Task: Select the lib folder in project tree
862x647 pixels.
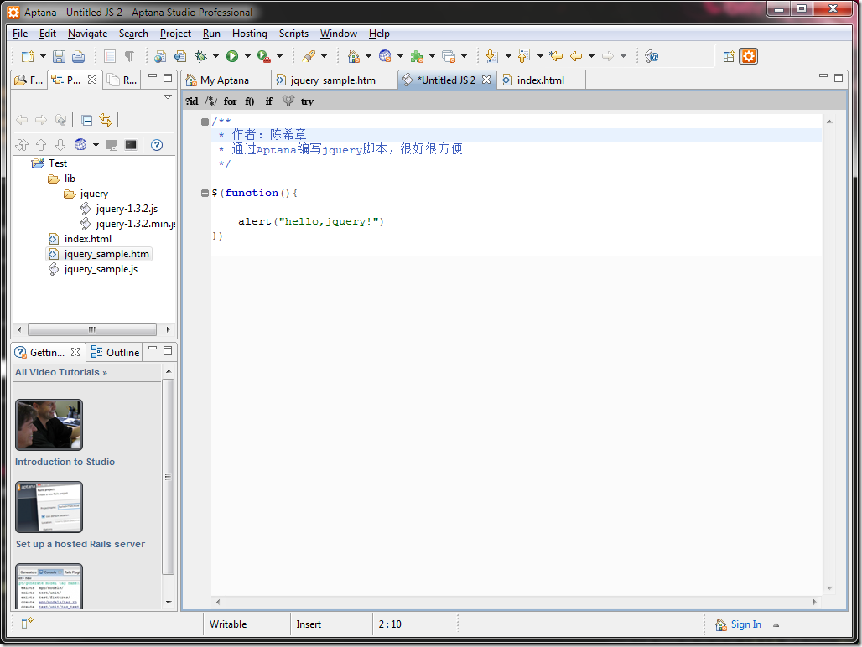Action: tap(70, 179)
